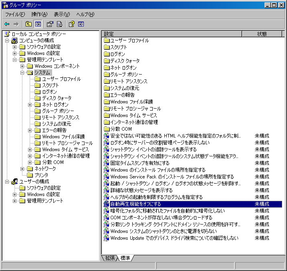This screenshot has width=287, height=271.
Task: Click the Back arrow toolbar icon
Action: click(x=7, y=24)
